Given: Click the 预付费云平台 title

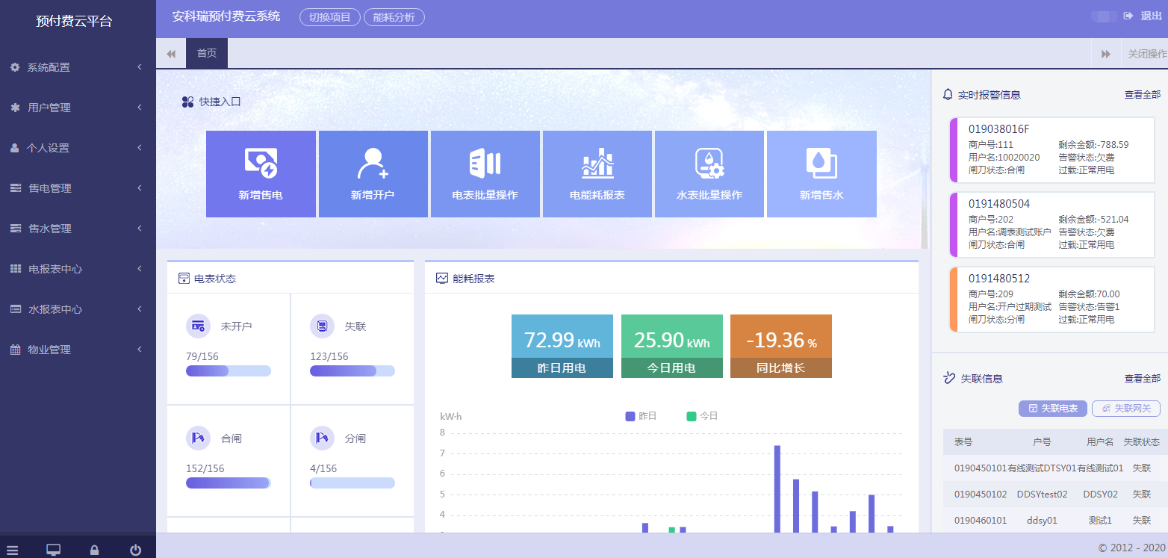Looking at the screenshot, I should (x=74, y=21).
